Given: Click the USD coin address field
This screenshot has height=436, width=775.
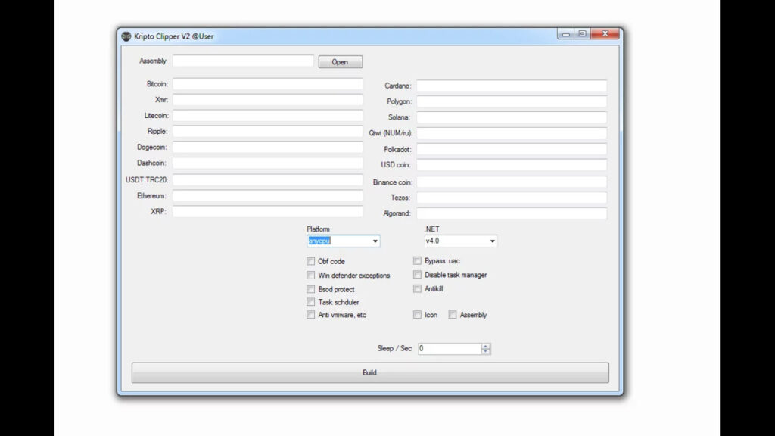Looking at the screenshot, I should click(512, 164).
